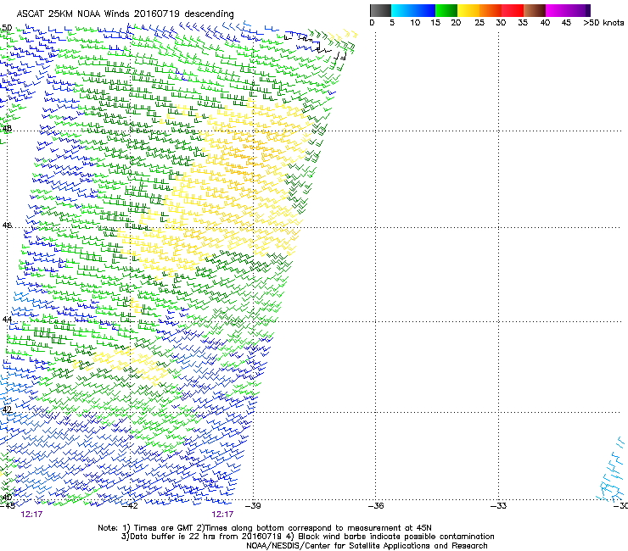The height and width of the screenshot is (551, 628).
Task: Click the -42 longitude axis label
Action: (130, 506)
